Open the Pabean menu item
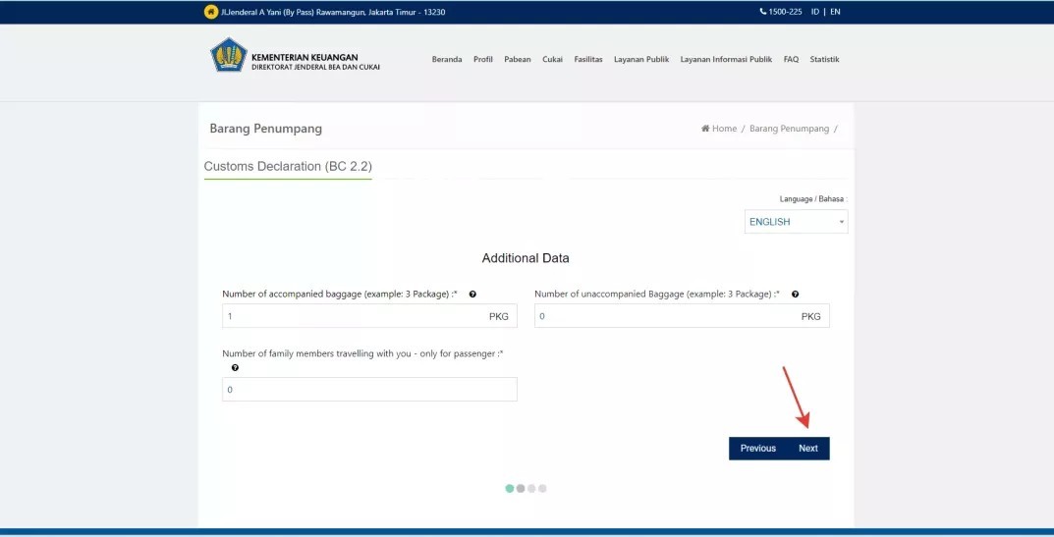Screen dimensions: 1054x537 click(517, 60)
